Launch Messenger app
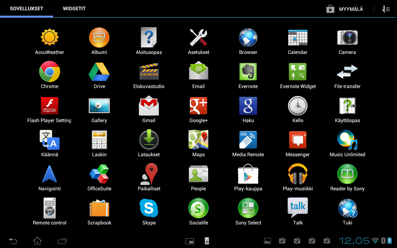Screen dimensions: 397x248 pyautogui.click(x=298, y=140)
